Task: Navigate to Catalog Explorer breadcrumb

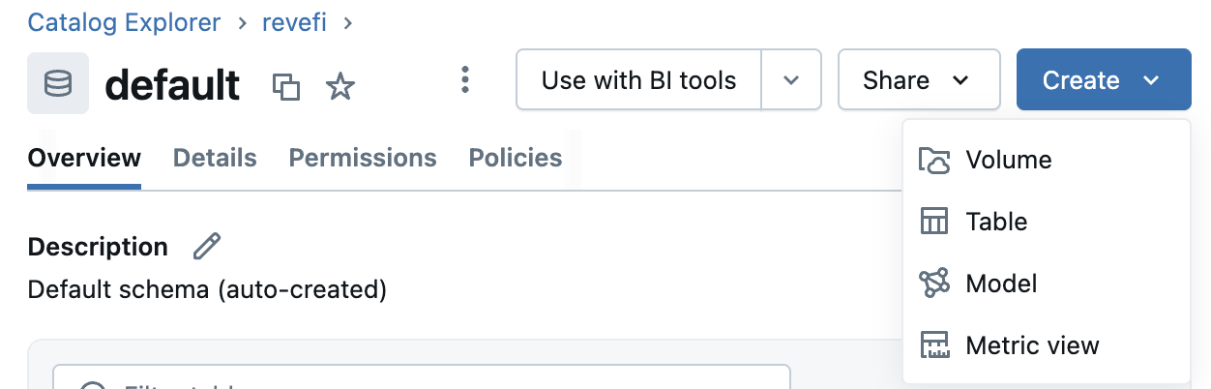Action: click(x=124, y=21)
